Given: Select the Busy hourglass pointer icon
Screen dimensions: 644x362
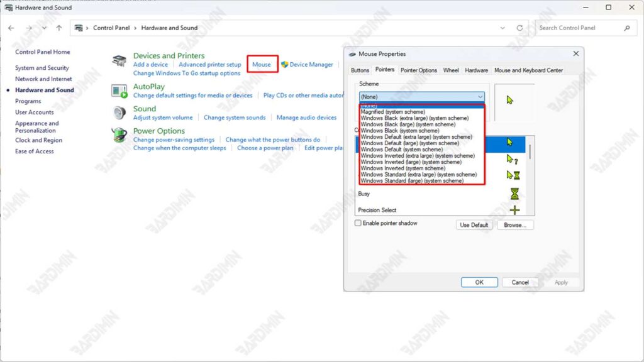Looking at the screenshot, I should tap(514, 194).
